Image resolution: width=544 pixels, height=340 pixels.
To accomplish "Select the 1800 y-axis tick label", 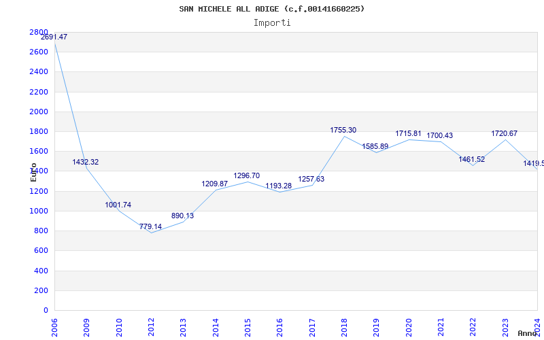I will (x=39, y=131).
